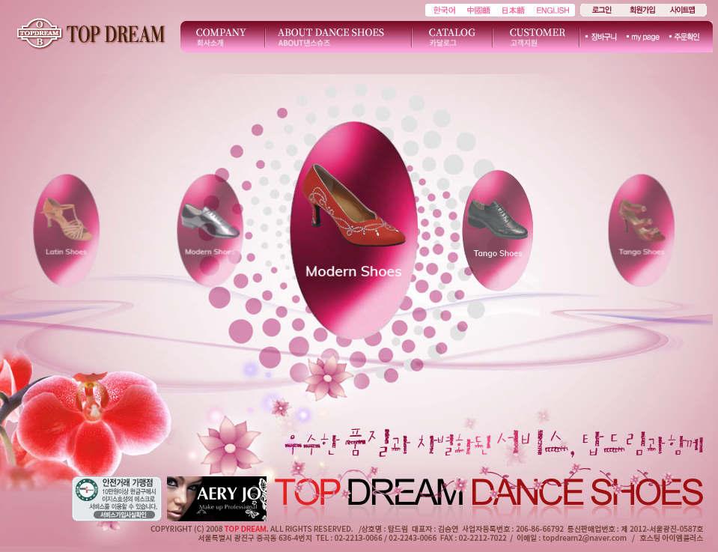Open the ABOUT DANCE SHOES menu
718x552 pixels.
(331, 37)
